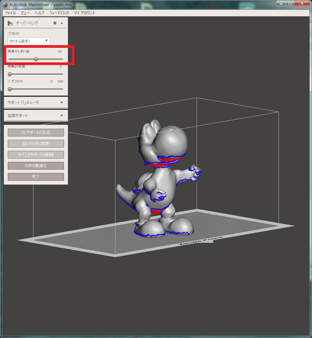
Task: Expand the サポート ジェネレータ section
Action: tap(36, 103)
